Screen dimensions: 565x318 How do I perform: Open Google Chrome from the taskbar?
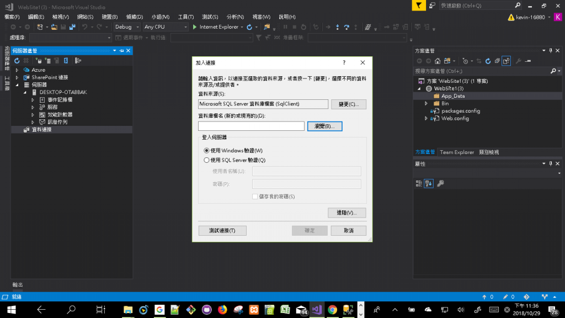tap(332, 309)
